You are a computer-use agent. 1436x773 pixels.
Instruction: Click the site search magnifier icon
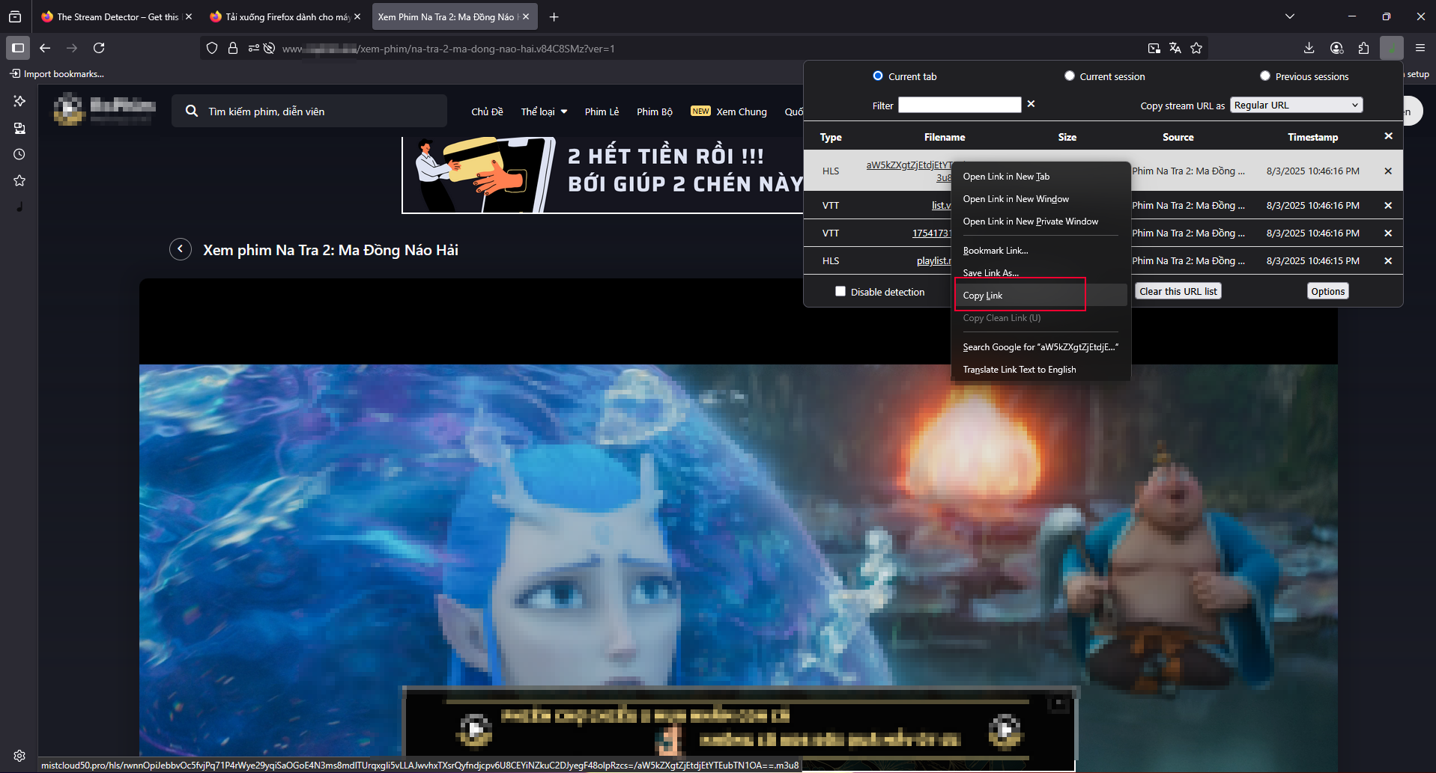click(x=192, y=111)
